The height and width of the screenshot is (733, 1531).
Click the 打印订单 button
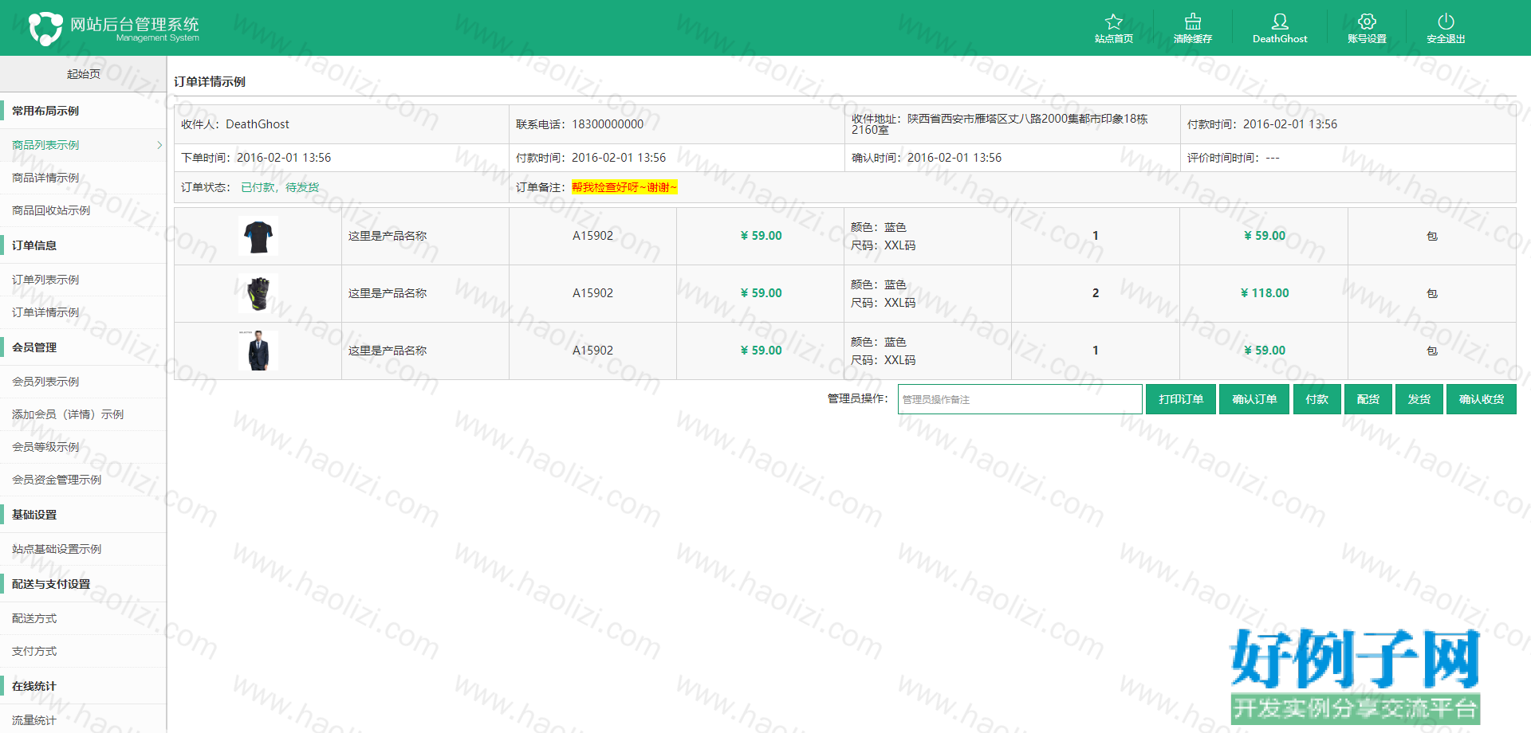[1181, 399]
